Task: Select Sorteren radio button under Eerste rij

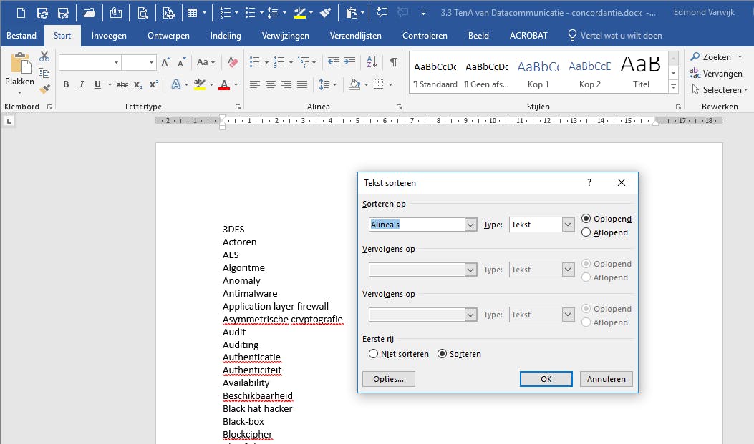Action: pos(442,354)
